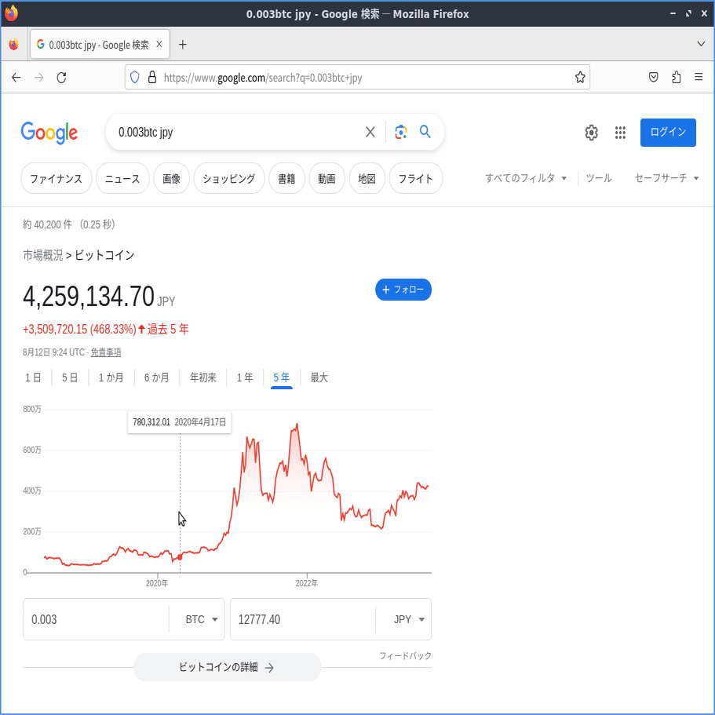Clear the Google search query
This screenshot has width=715, height=715.
click(x=370, y=132)
